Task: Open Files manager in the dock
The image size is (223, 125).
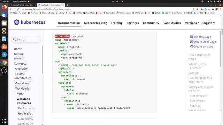Action: pos(4,23)
